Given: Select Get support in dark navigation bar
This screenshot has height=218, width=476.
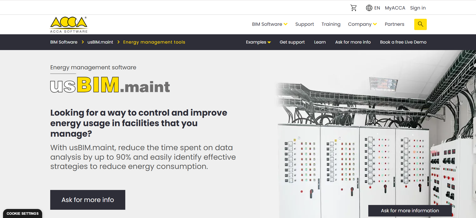Looking at the screenshot, I should tap(292, 42).
